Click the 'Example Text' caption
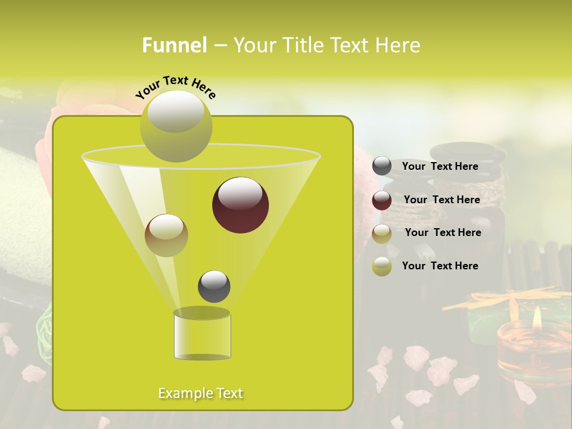This screenshot has width=572, height=429. pos(200,393)
